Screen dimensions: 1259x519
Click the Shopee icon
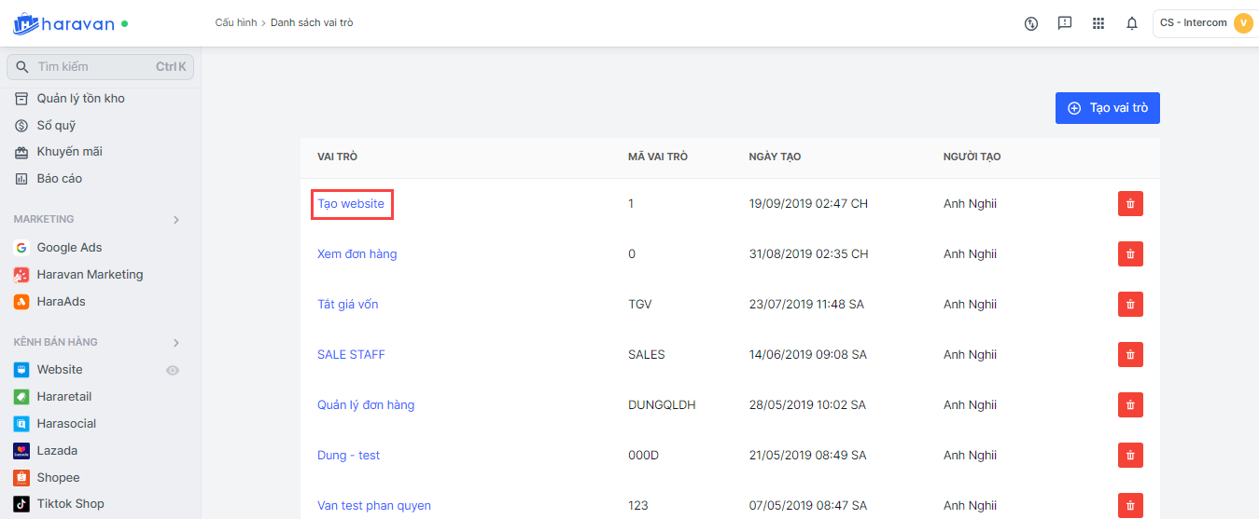click(21, 478)
